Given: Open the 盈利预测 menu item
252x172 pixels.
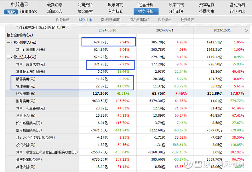Looking at the screenshot, I should (237, 5).
